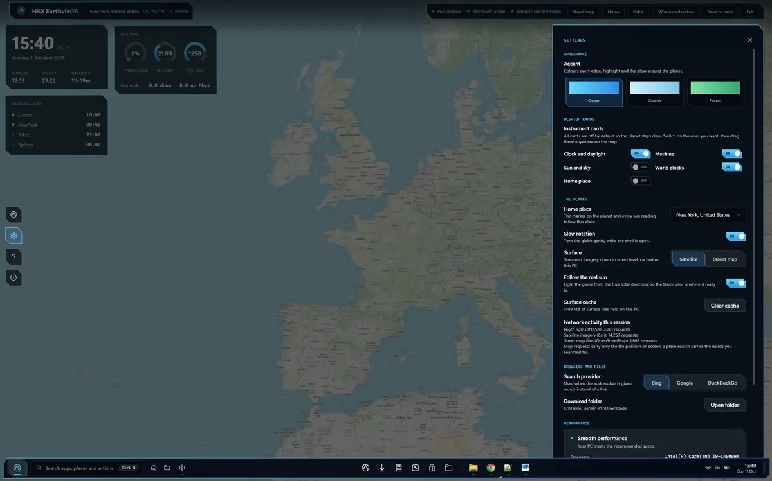Viewport: 772px width, 481px height.
Task: Select Tokyo in the World Clocks card
Action: (x=56, y=135)
